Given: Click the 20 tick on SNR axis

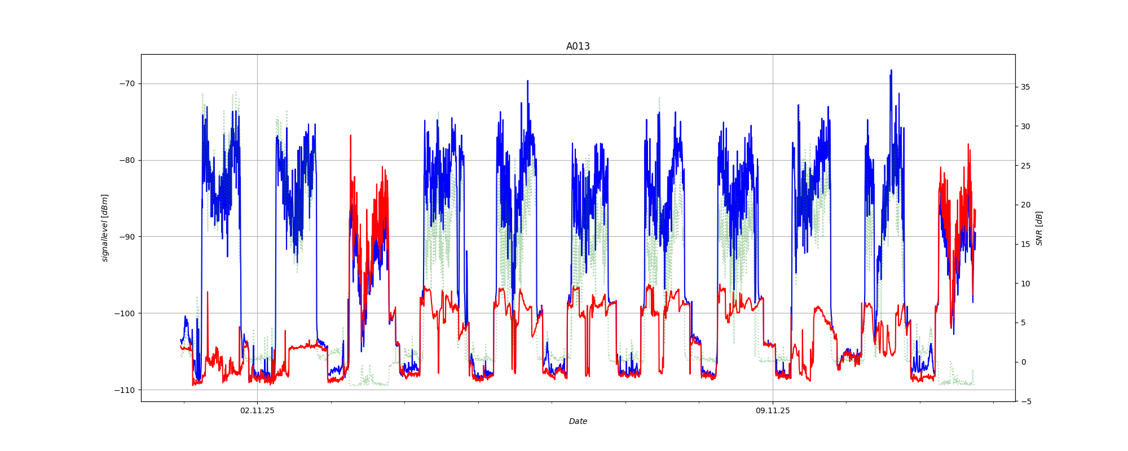Looking at the screenshot, I should (x=1025, y=205).
